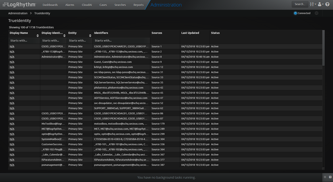The image size is (333, 182).
Task: Sort by Entity column arrows
Action: (90, 36)
